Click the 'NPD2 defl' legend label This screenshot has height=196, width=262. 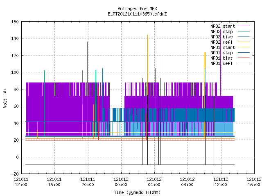pos(221,42)
